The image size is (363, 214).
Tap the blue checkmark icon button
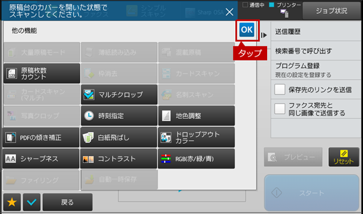tap(32, 202)
